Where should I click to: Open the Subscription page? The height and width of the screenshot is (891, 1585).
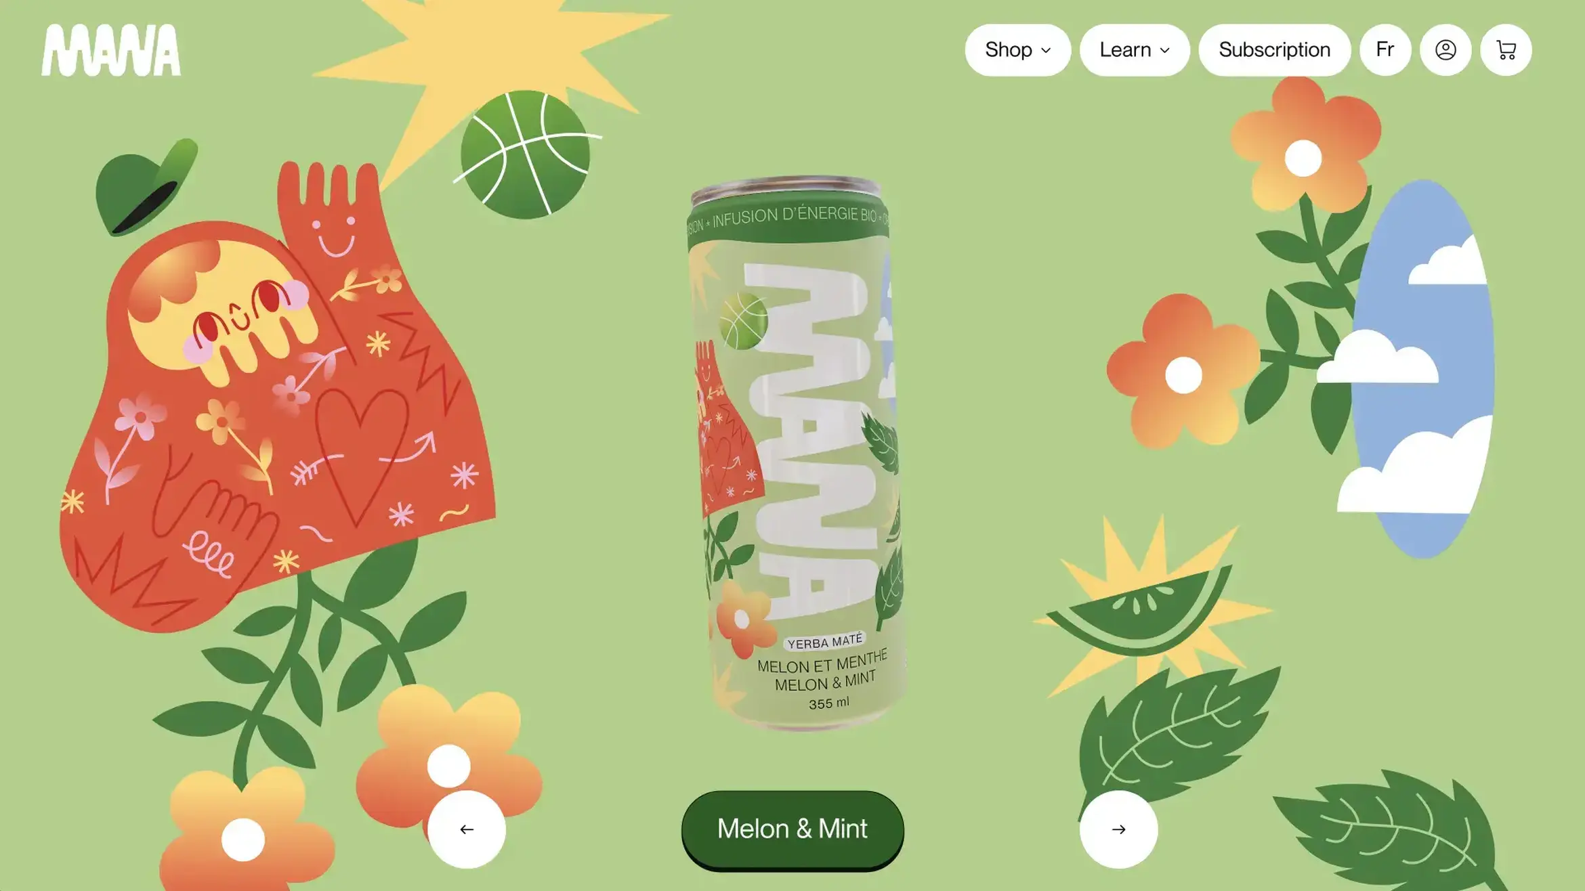click(1274, 50)
